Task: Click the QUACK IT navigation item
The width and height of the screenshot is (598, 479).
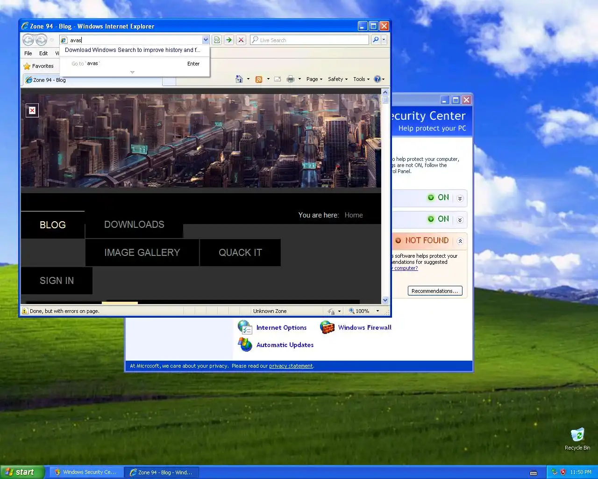Action: [x=240, y=253]
